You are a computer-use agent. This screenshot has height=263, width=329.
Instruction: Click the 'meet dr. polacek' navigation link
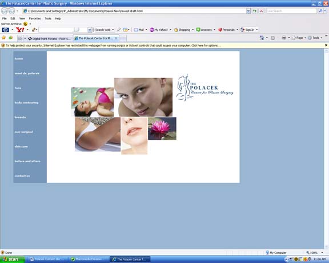(x=27, y=74)
